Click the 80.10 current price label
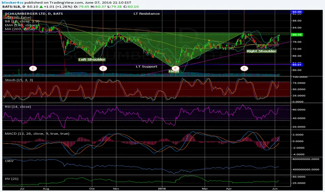The width and height of the screenshot is (325, 192). 297,35
